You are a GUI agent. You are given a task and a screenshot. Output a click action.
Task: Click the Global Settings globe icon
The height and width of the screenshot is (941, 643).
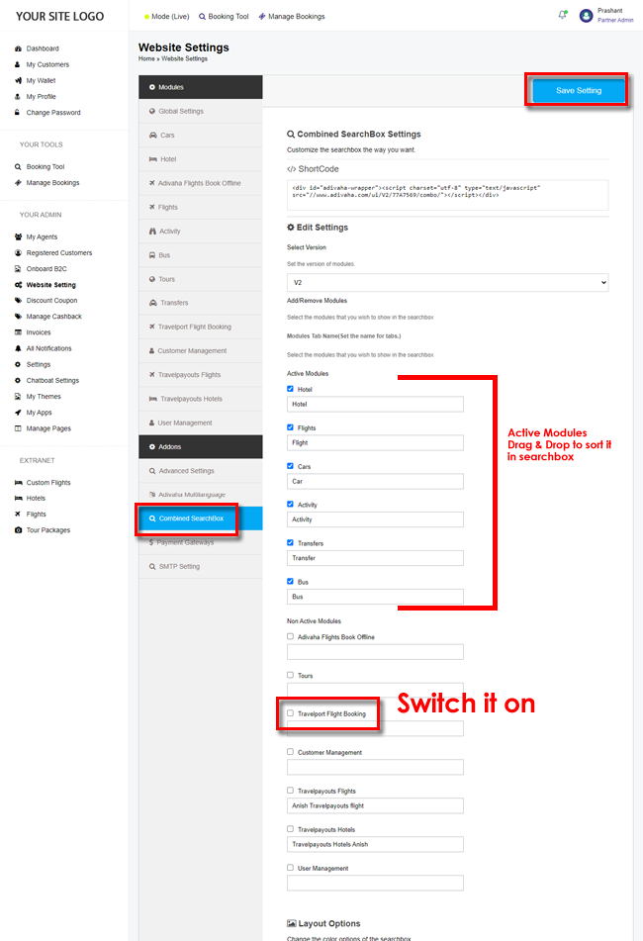152,111
